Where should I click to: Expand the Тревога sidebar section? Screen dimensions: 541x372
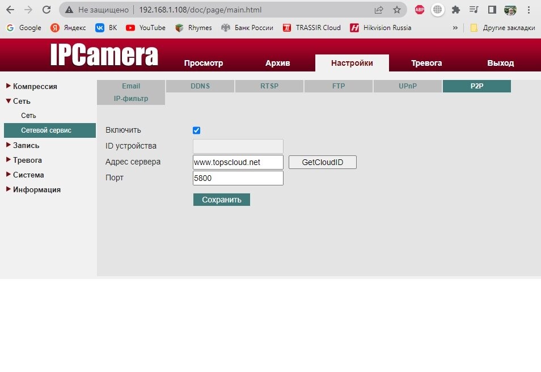24,160
